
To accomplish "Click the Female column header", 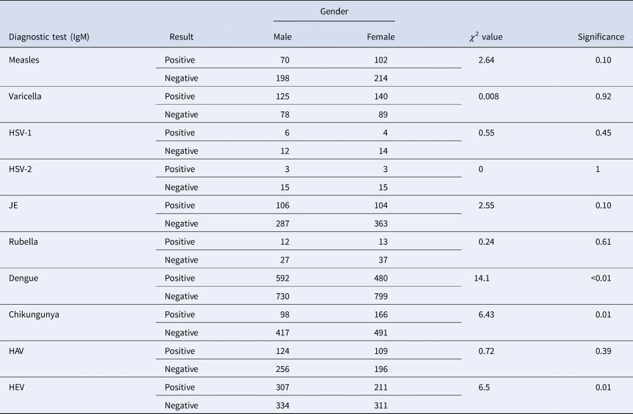I will coord(381,37).
